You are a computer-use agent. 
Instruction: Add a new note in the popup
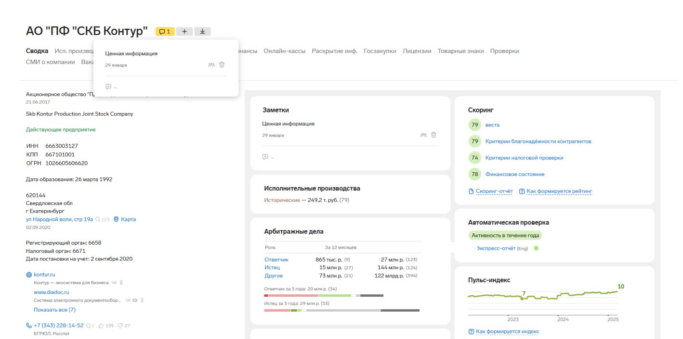(108, 87)
